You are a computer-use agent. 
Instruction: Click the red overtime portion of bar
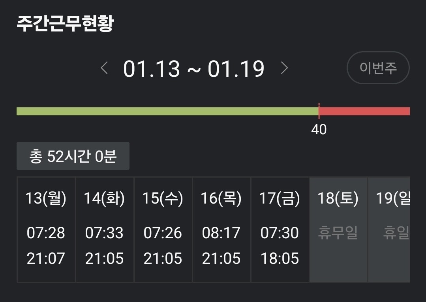tap(364, 111)
